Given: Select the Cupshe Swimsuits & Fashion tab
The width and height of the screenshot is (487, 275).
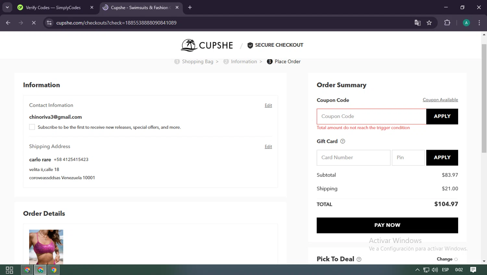Looking at the screenshot, I should [141, 7].
